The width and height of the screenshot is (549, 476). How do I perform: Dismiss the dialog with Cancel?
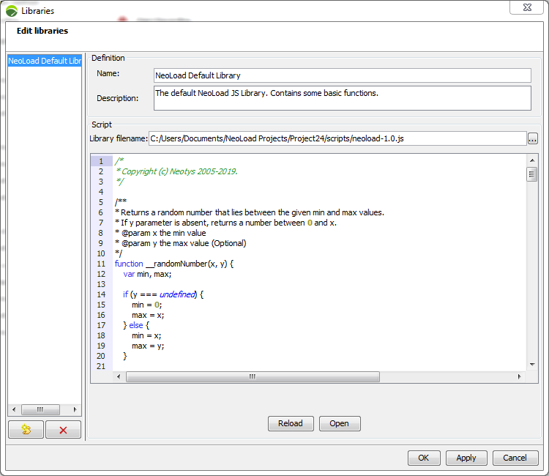(x=515, y=458)
